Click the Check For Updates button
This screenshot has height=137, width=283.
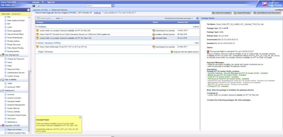222,13
